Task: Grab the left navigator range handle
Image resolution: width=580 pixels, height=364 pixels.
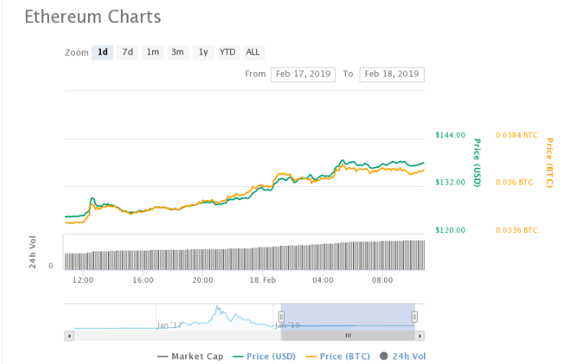Action: tap(281, 317)
